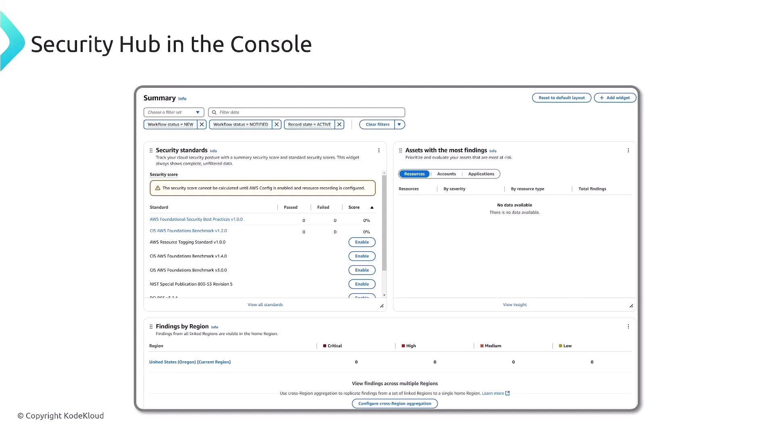This screenshot has height=435, width=774.
Task: Open the Choose a filter set dropdown
Action: pos(174,112)
